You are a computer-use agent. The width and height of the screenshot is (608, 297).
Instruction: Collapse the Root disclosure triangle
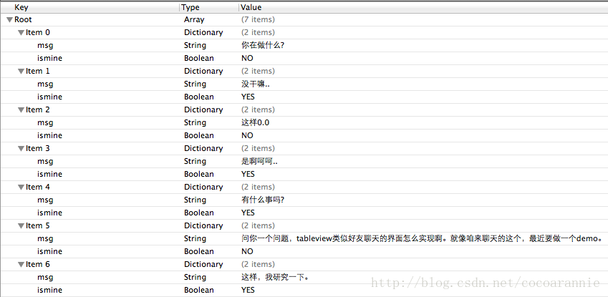click(10, 20)
